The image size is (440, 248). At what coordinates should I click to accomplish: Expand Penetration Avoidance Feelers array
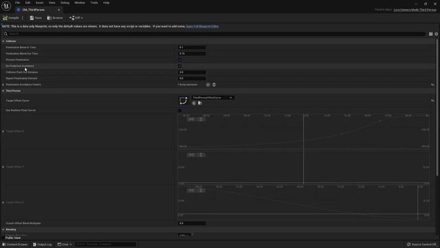tap(3, 85)
